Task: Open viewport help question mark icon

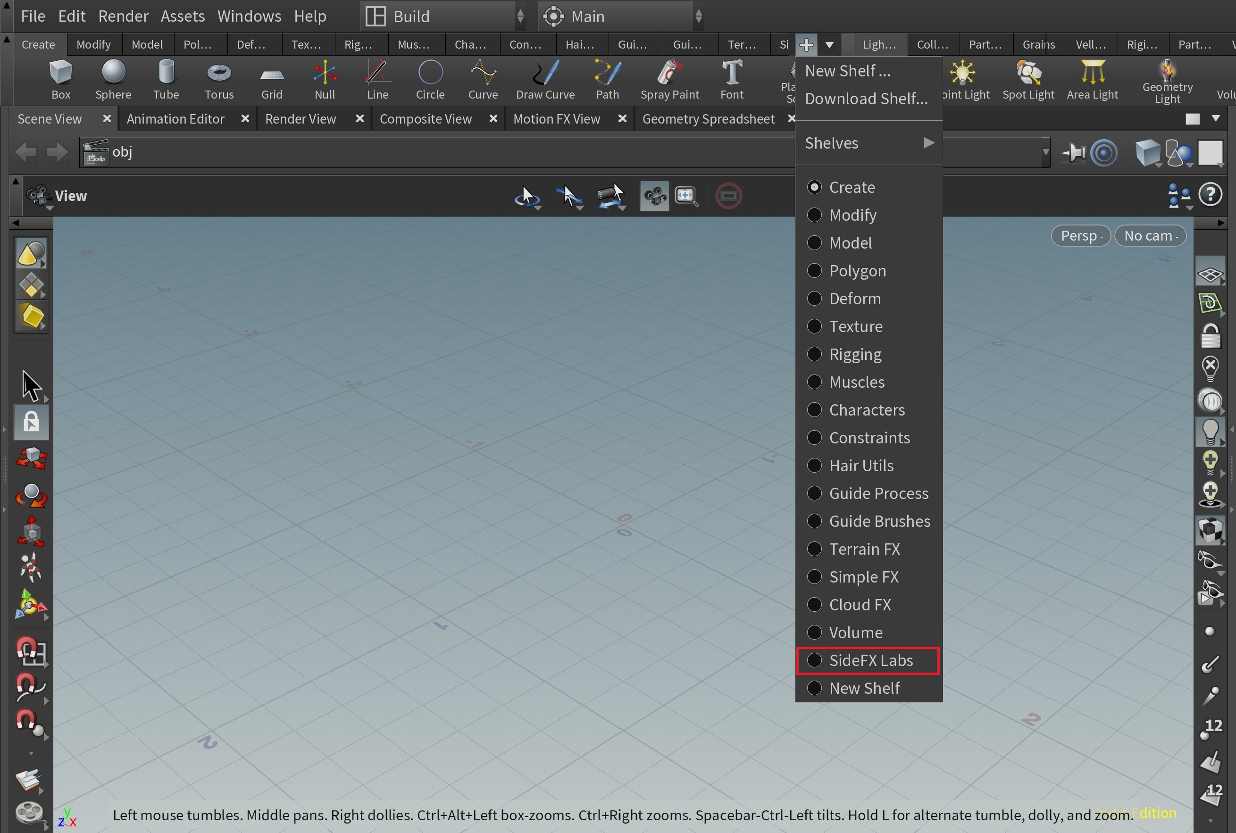Action: (1211, 194)
